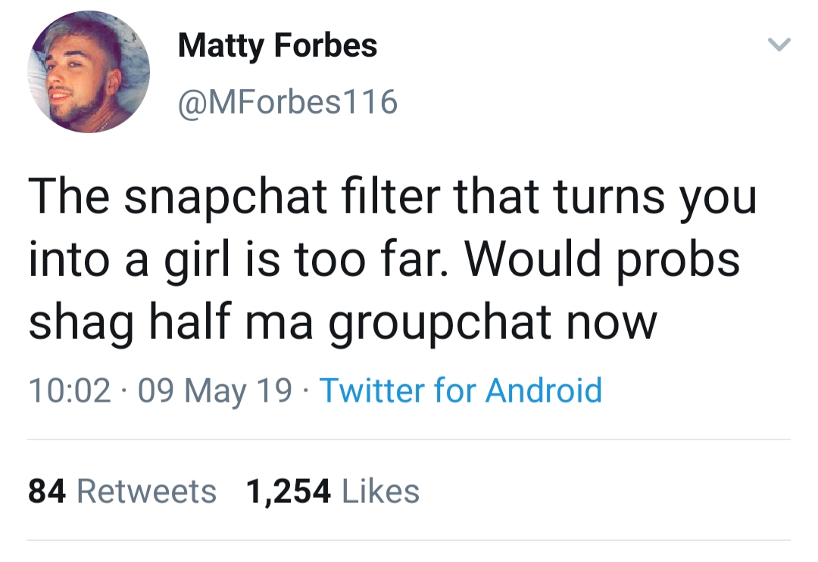Image resolution: width=818 pixels, height=562 pixels.
Task: View the list of Likes
Action: point(333,492)
